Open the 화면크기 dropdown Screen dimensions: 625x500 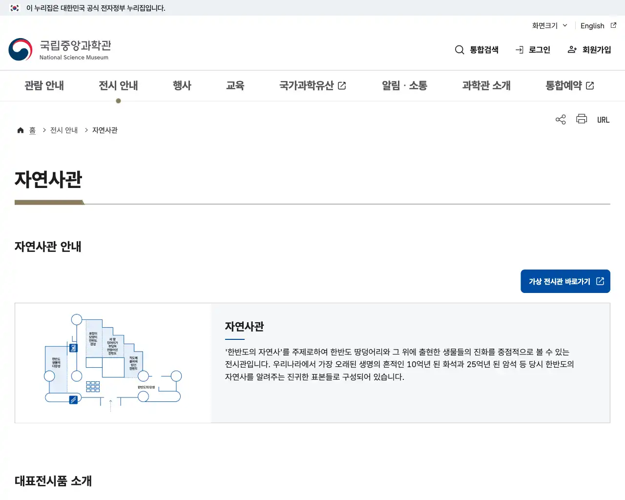[x=548, y=25]
